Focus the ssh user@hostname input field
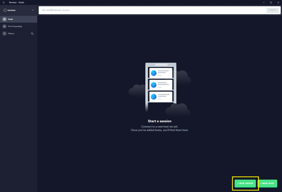Screen dimensions: 282x192 click(x=152, y=10)
